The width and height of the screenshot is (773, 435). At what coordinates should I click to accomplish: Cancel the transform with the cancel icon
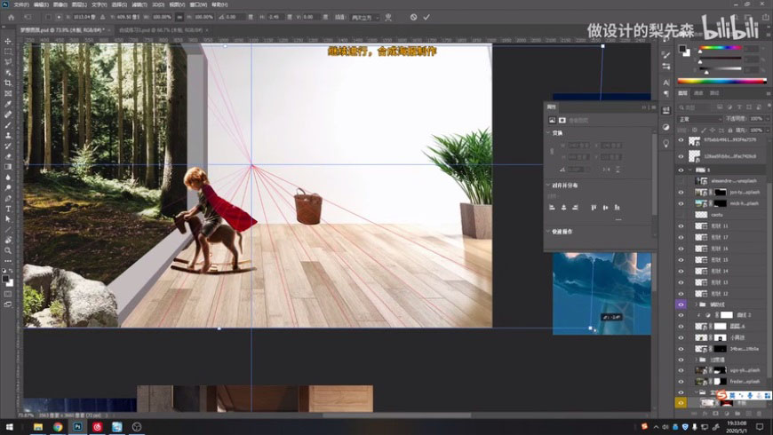click(413, 17)
